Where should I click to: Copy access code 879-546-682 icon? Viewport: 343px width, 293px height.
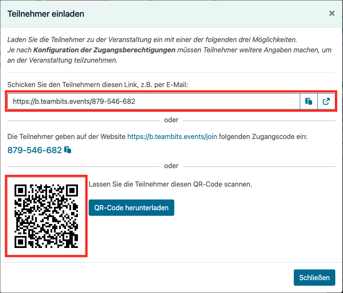coord(68,150)
